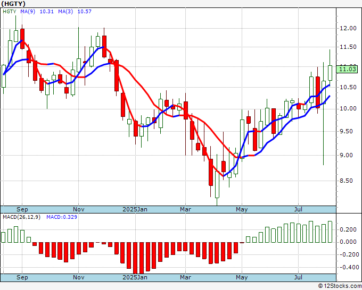The width and height of the screenshot is (362, 290).
Task: Click the MA(9) legend label
Action: (x=28, y=11)
